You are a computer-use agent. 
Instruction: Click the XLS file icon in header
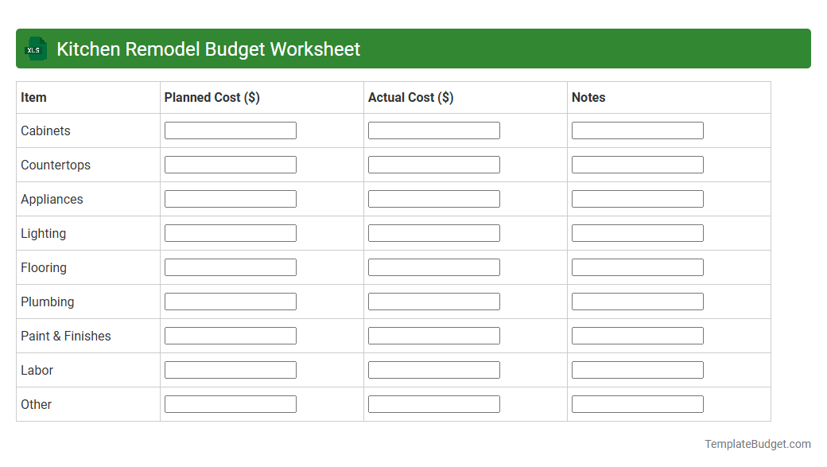(35, 49)
